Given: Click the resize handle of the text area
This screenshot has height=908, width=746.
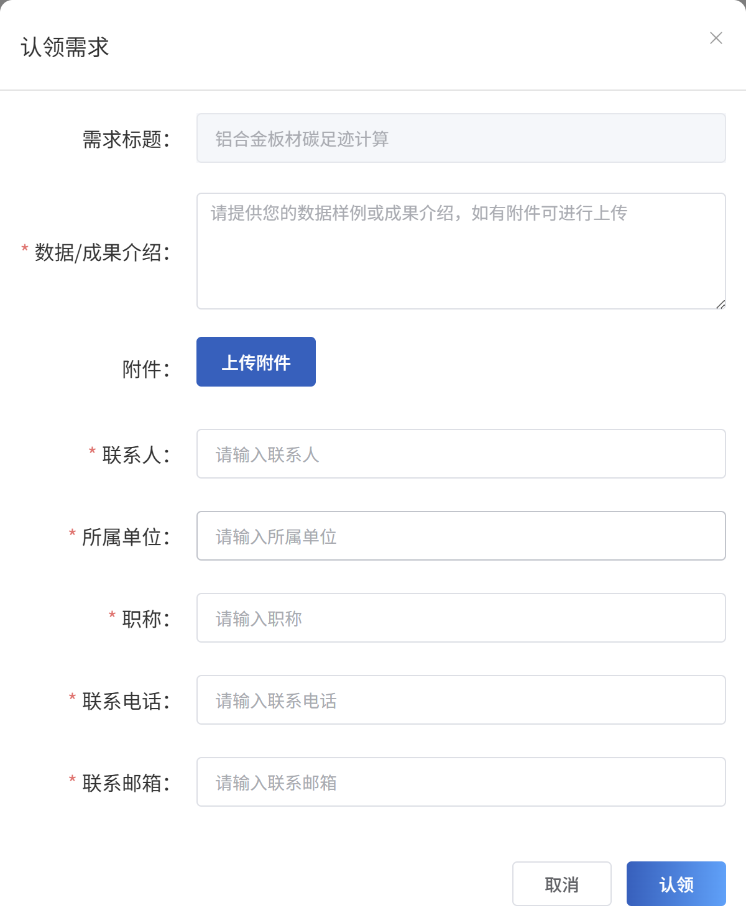Looking at the screenshot, I should click(x=721, y=305).
